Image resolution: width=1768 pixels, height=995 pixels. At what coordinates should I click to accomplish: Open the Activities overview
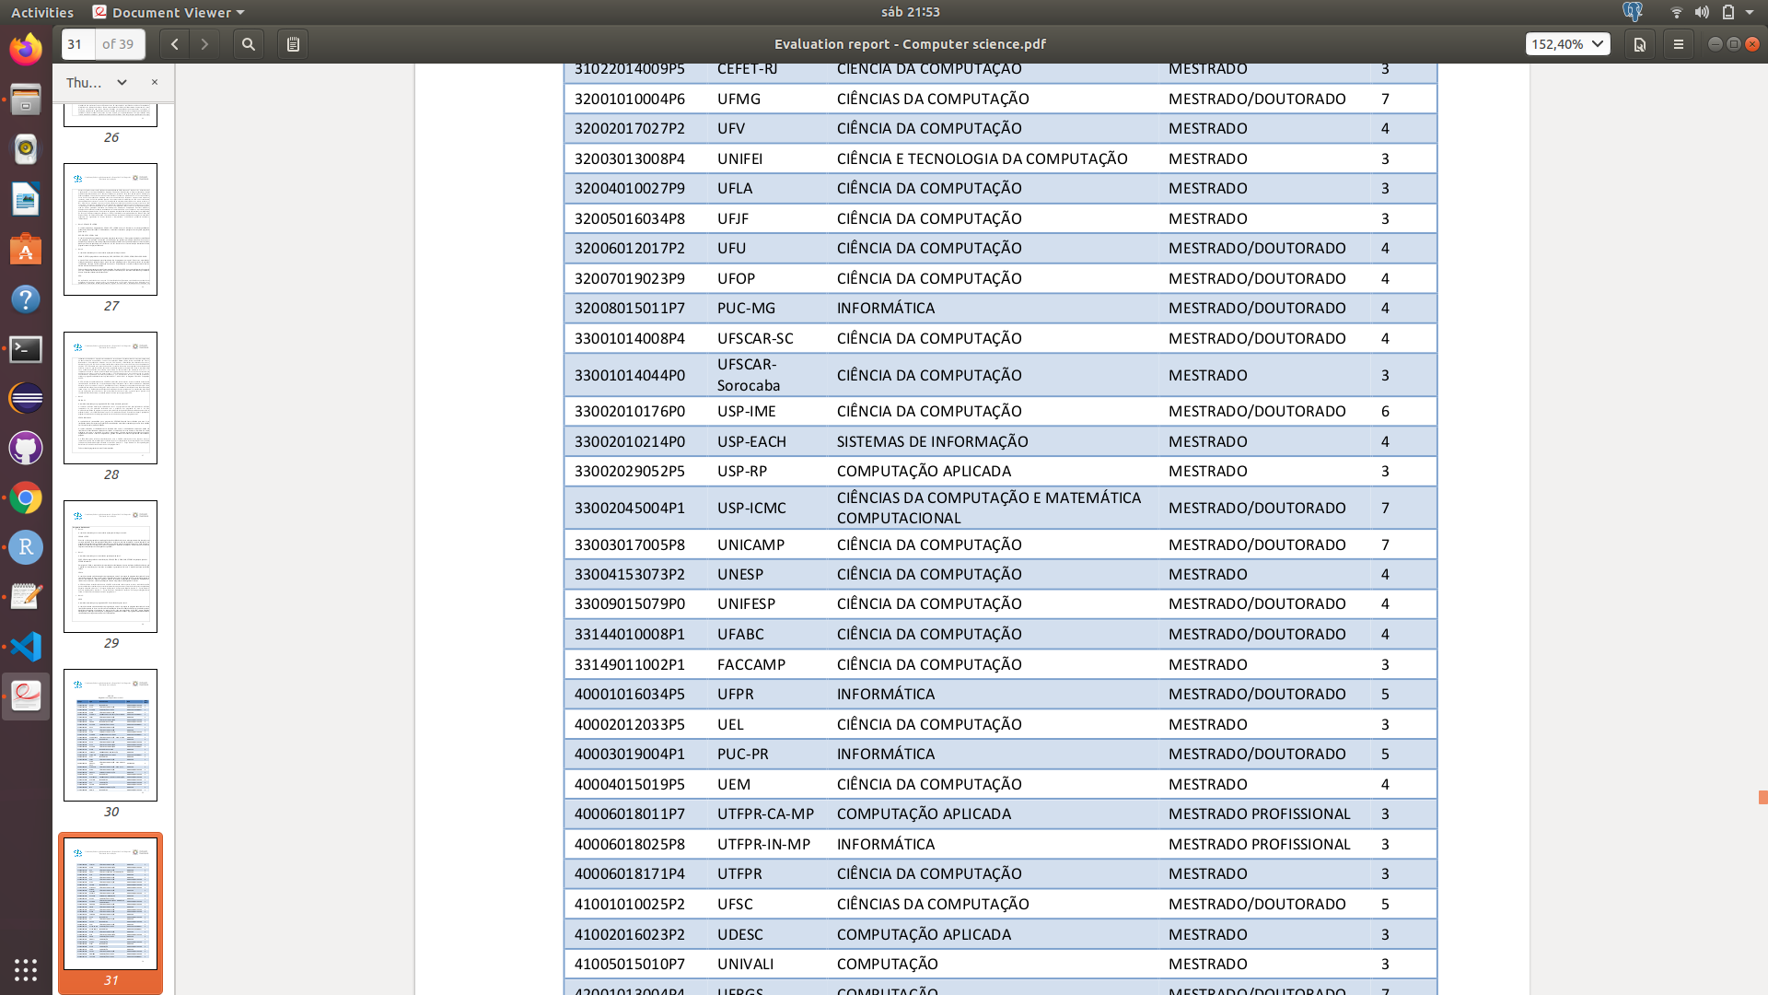click(42, 12)
